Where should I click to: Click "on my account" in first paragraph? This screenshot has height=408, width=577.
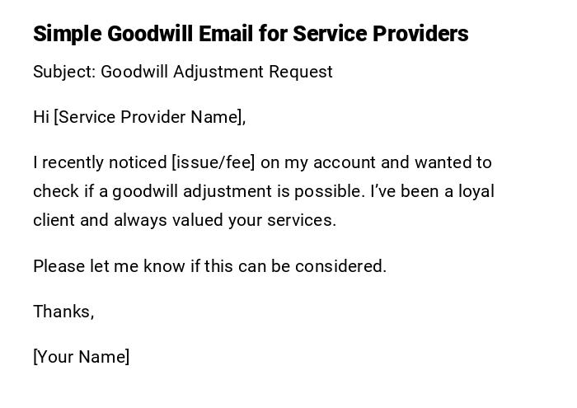click(x=314, y=162)
